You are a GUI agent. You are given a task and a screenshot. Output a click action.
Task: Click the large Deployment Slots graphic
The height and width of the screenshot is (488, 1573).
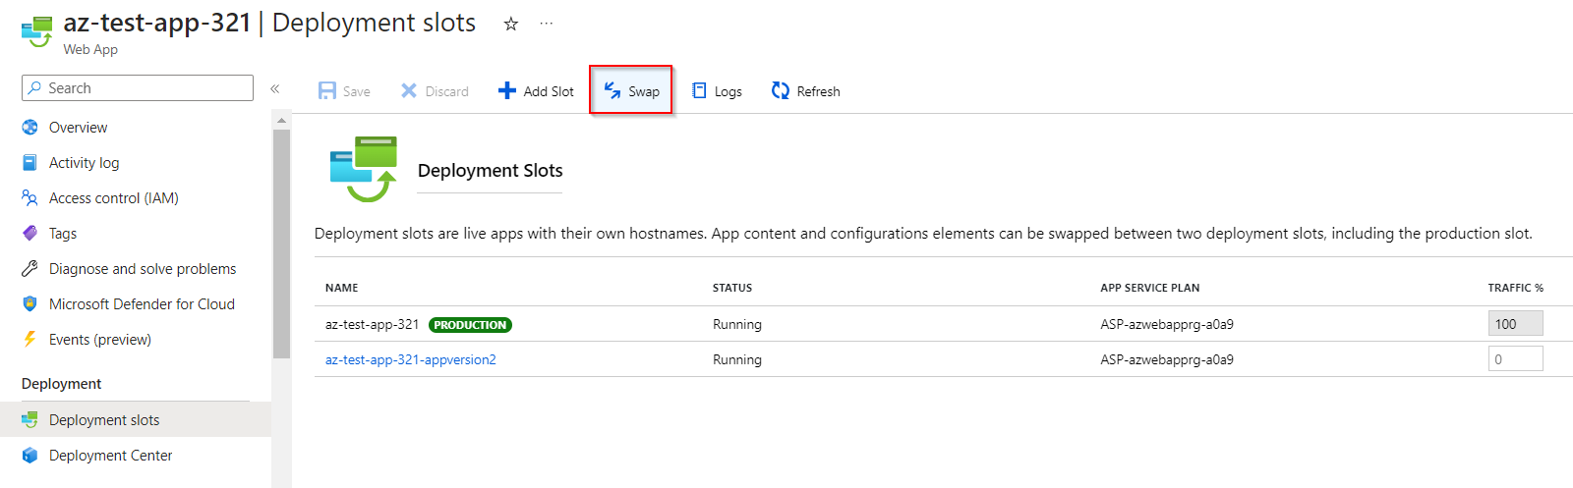click(x=364, y=169)
